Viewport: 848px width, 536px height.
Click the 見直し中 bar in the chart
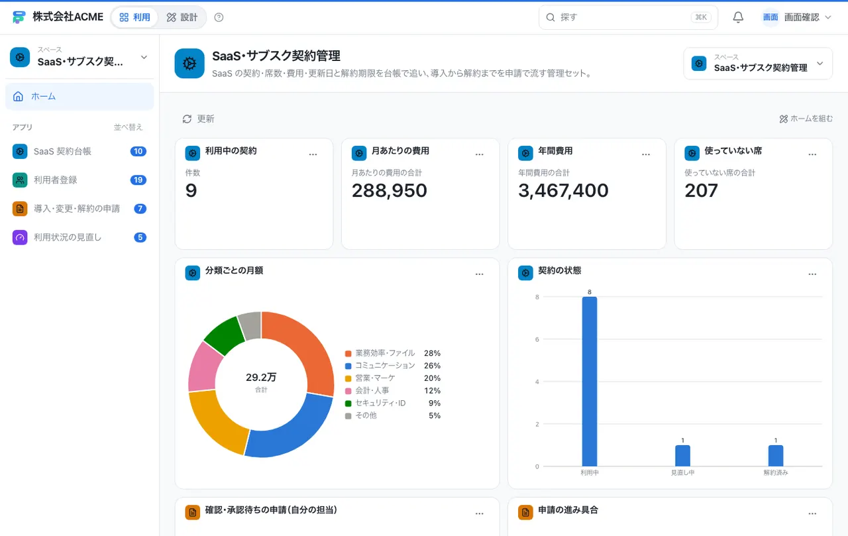click(x=683, y=456)
